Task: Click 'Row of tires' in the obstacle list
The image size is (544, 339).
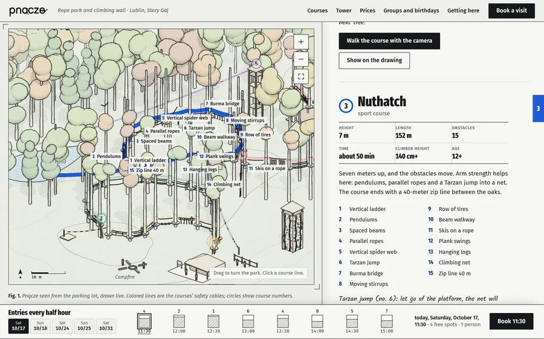Action: pyautogui.click(x=453, y=209)
